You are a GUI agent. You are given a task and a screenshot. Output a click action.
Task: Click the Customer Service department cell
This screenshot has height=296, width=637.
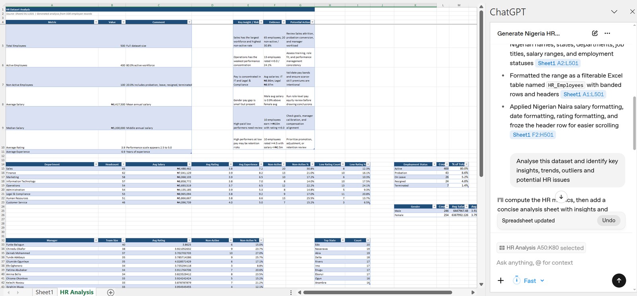pos(52,202)
